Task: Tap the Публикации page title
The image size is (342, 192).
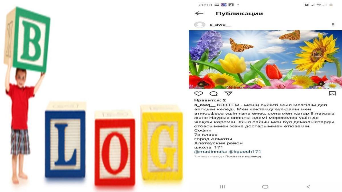Action: coord(239,13)
